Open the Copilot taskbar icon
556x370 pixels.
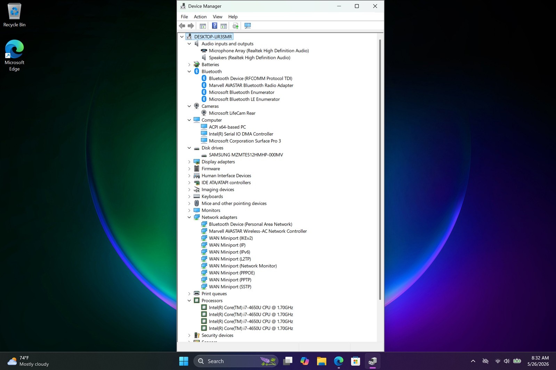(305, 361)
